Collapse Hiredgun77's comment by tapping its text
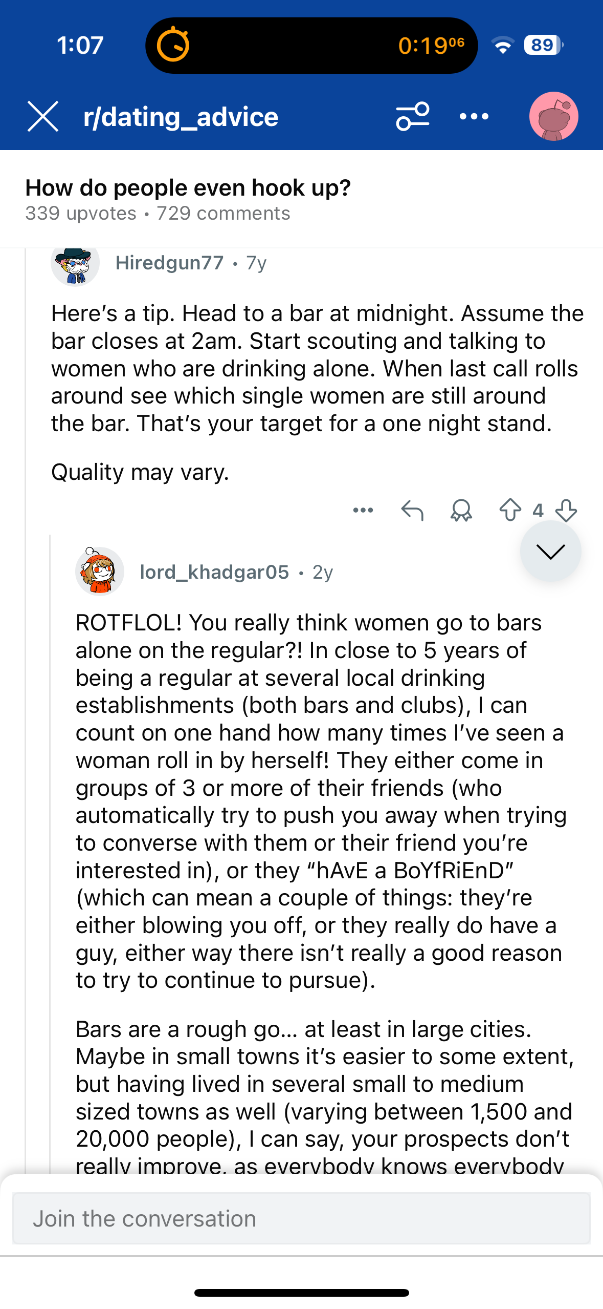 tap(317, 369)
